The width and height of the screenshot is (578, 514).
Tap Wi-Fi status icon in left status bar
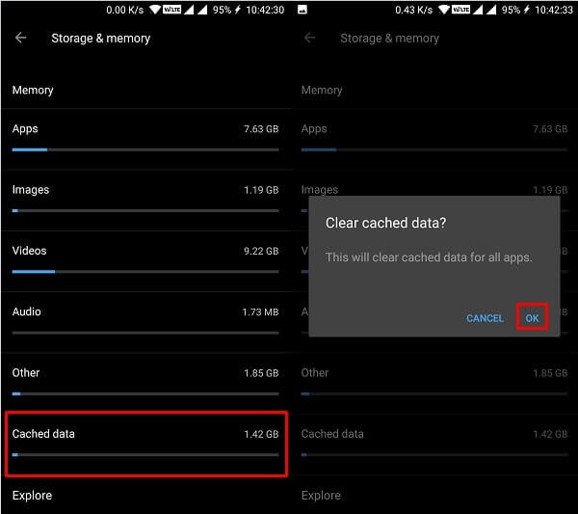(x=155, y=10)
